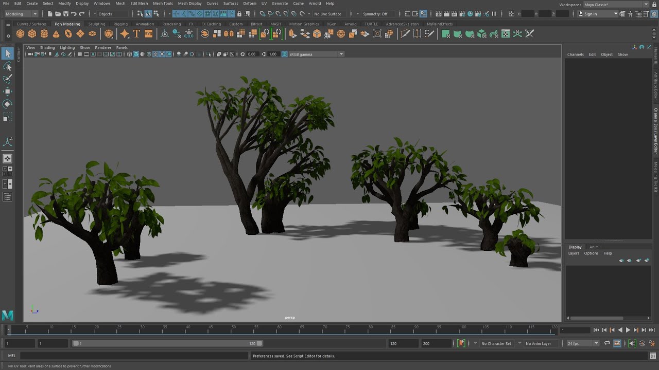Screen dimensions: 659x370
Task: Click the SVG import shelf icon
Action: (148, 34)
